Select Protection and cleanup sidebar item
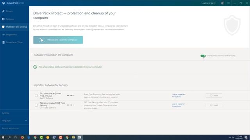250x140 pixels. tap(14, 27)
